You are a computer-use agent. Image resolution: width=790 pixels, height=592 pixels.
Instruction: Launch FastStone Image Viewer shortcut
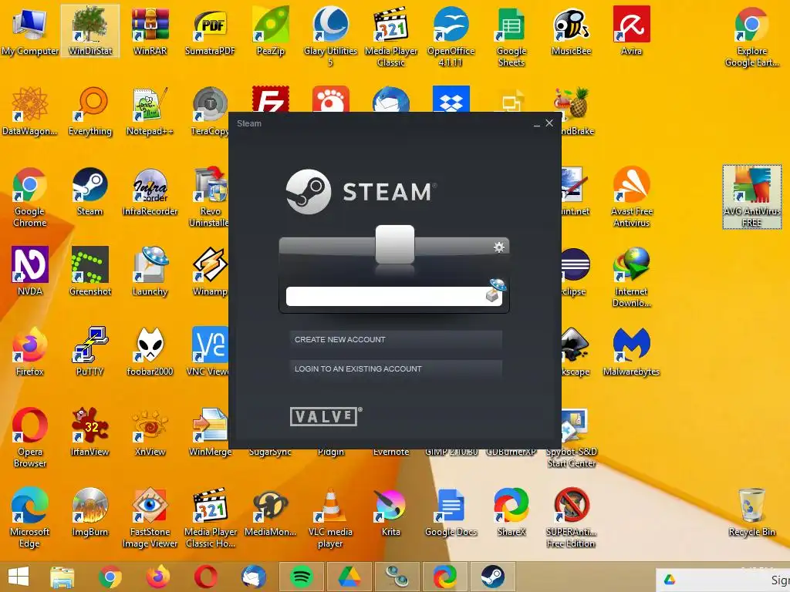(x=150, y=517)
